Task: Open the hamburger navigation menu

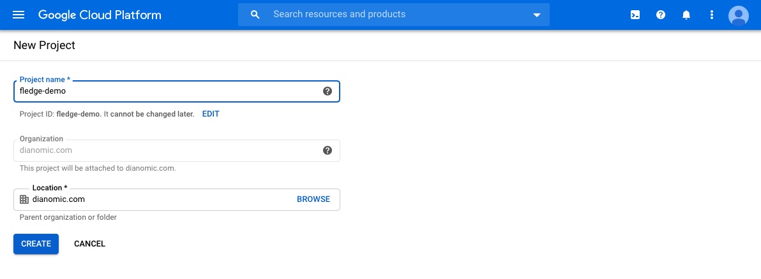Action: (x=19, y=15)
